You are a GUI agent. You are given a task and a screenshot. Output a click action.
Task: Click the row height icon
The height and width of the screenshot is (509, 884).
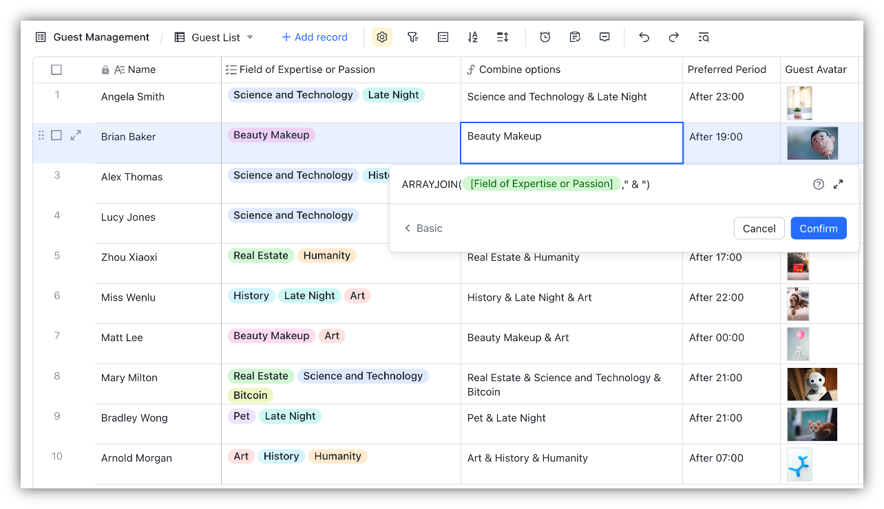pos(503,37)
